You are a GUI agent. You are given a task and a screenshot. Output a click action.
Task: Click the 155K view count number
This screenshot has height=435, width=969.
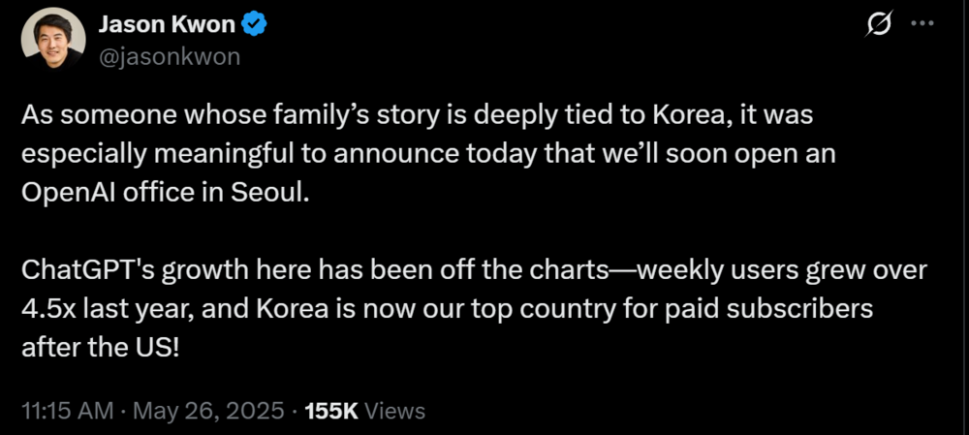click(331, 411)
